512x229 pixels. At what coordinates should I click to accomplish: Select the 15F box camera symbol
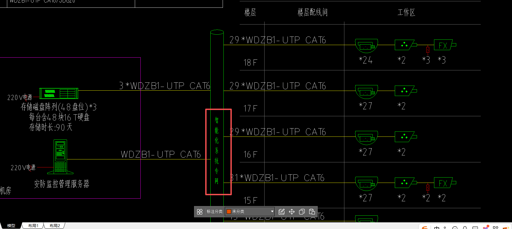click(405, 183)
